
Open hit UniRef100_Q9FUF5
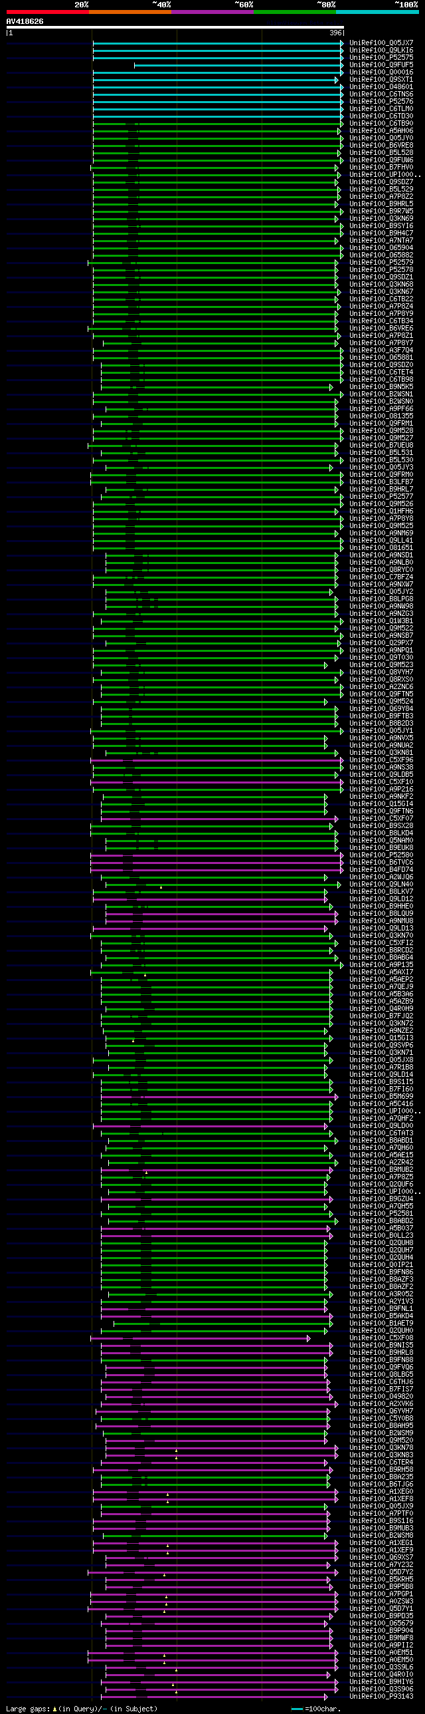(381, 65)
